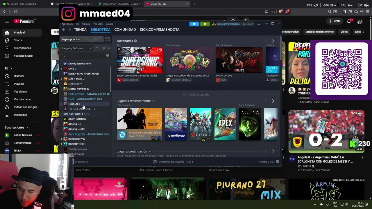
Task: Click Steam Big Picture monitor icon
Action: pyautogui.click(x=259, y=24)
